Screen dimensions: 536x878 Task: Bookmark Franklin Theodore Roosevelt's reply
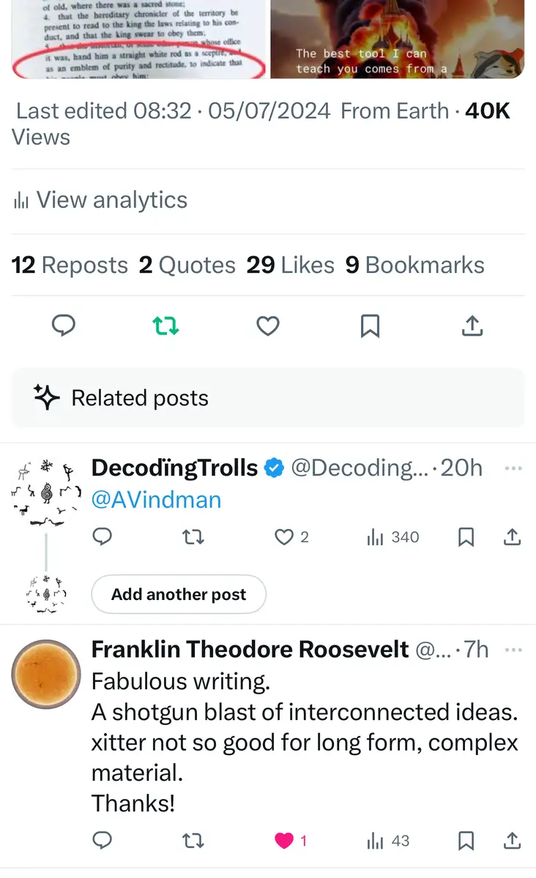tap(466, 841)
